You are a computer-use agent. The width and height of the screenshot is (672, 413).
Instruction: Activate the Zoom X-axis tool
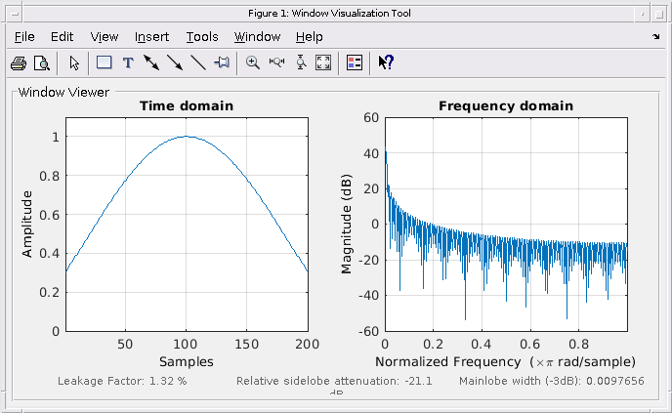[276, 63]
